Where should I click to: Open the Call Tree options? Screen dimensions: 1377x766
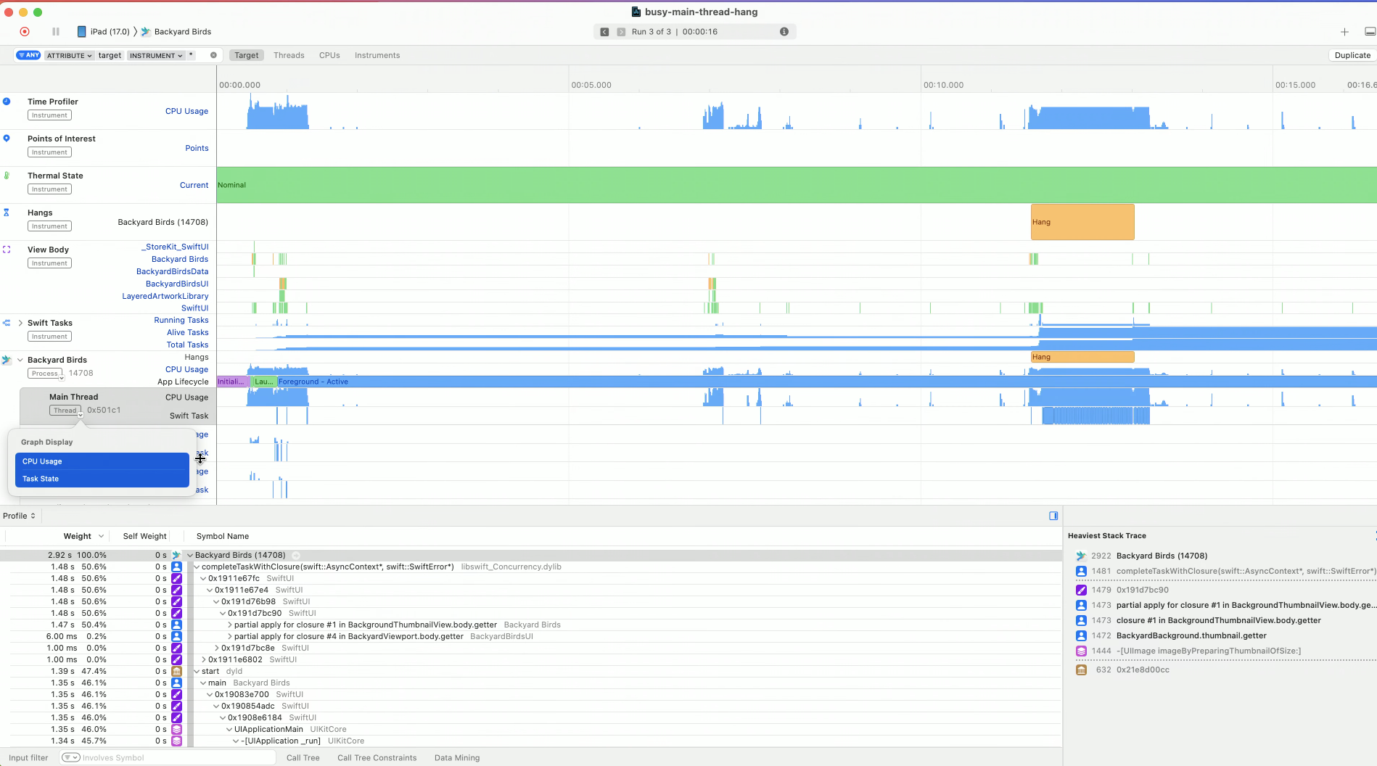(303, 758)
